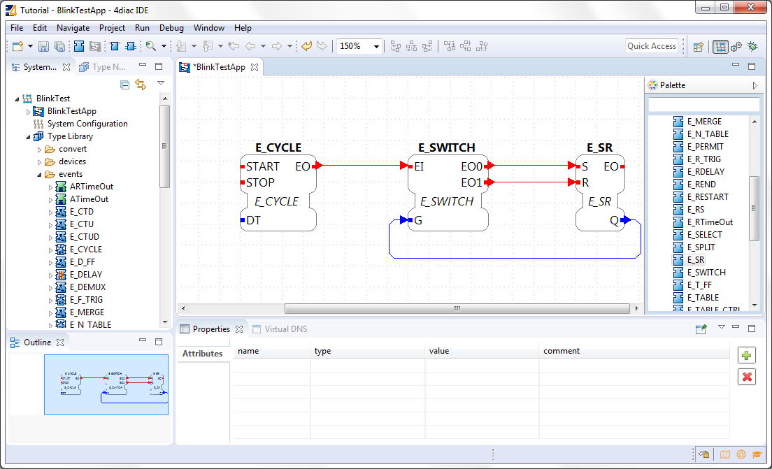Toggle the System perspective button
This screenshot has width=772, height=469.
pos(720,47)
